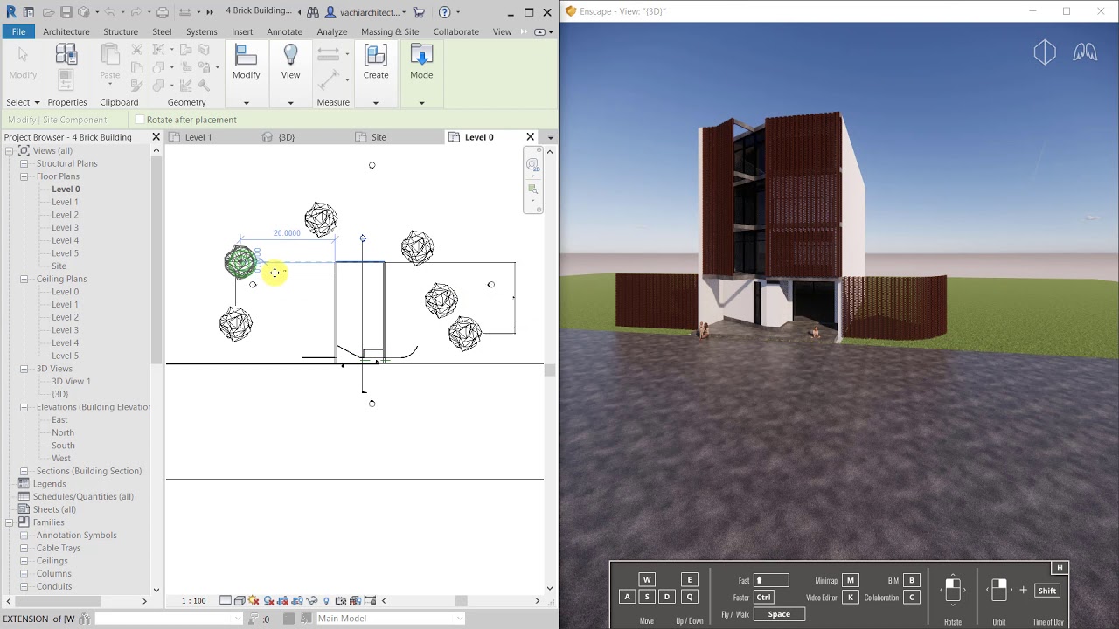Expand Sections (Building Section) tree node
The width and height of the screenshot is (1119, 629).
click(24, 471)
